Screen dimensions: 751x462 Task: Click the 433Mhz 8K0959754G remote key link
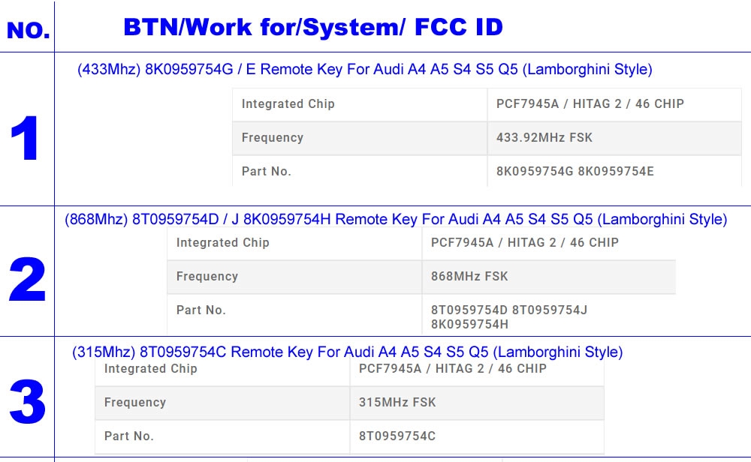pos(364,70)
